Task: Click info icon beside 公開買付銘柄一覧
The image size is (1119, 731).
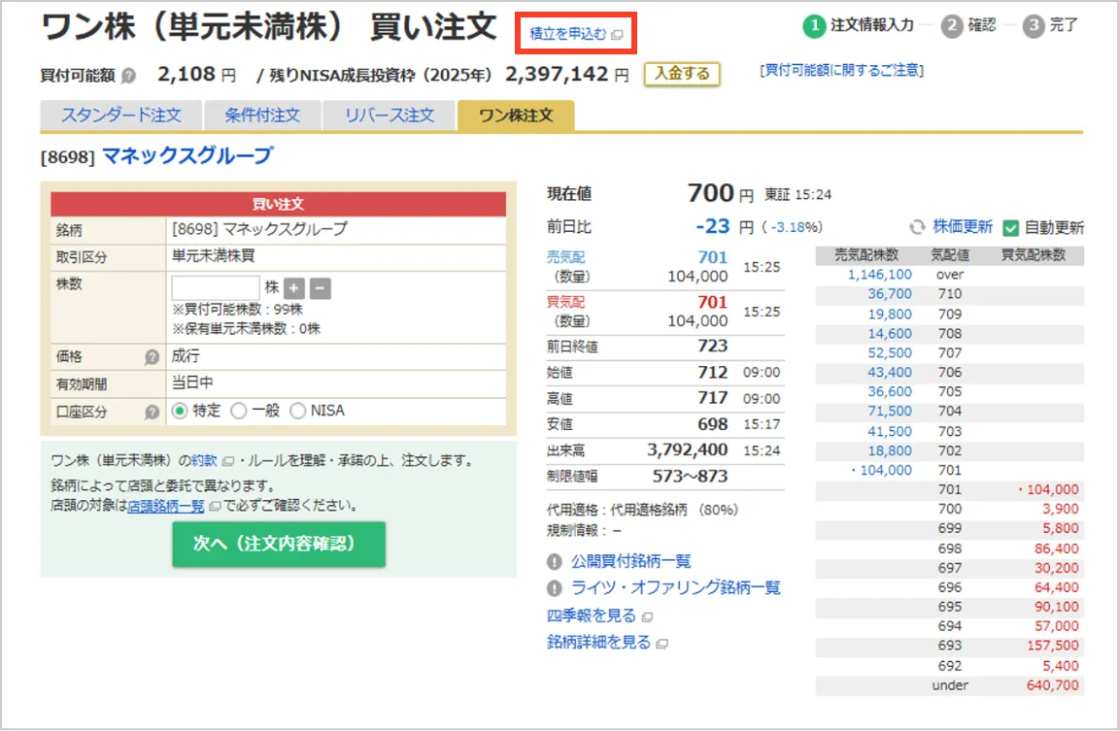Action: (x=555, y=561)
